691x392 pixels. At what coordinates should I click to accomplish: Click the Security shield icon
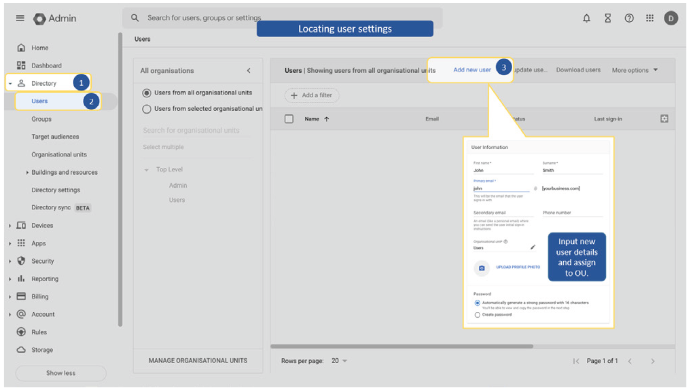[21, 261]
